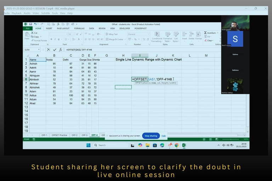272x181 pixels.
Task: Open the Number Format dropdown showing General
Action: coord(148,34)
